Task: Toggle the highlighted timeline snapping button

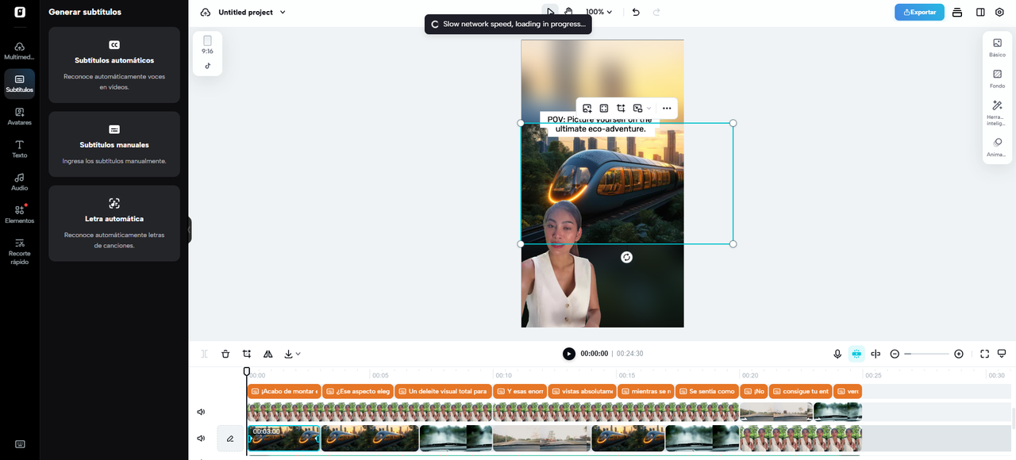Action: 856,354
